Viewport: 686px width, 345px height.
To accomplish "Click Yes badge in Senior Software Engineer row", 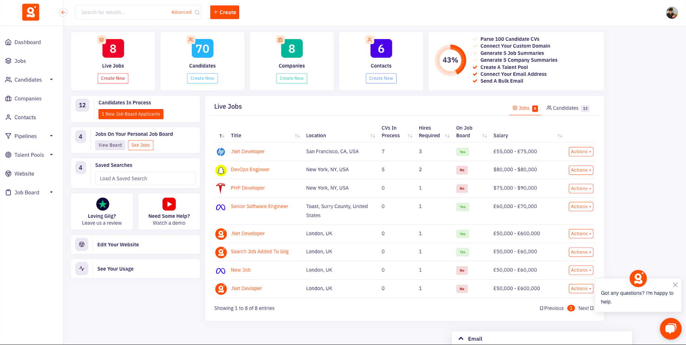I will 463,207.
